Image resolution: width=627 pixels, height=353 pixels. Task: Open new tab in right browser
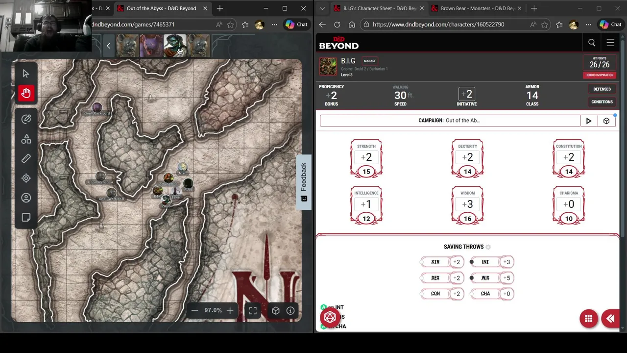pyautogui.click(x=534, y=8)
